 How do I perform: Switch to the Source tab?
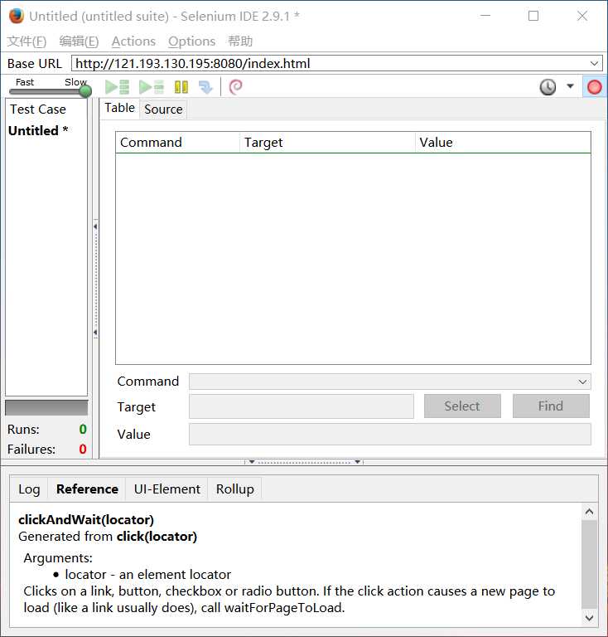pos(163,109)
